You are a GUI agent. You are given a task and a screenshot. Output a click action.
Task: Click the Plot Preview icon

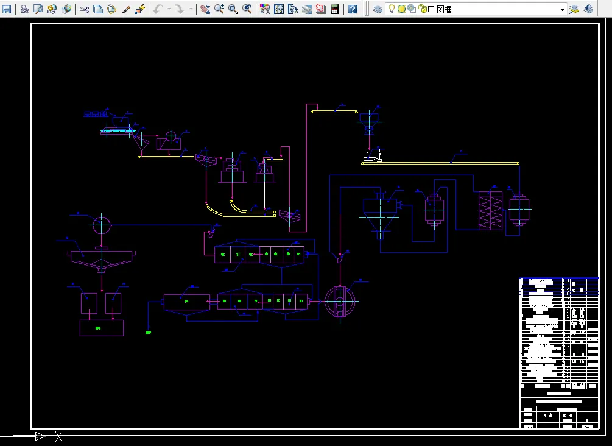[x=38, y=9]
